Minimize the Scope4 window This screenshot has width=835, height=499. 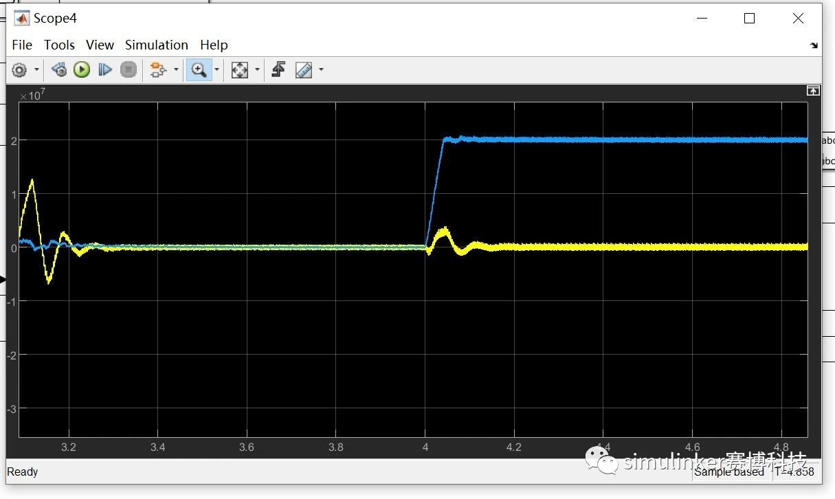coord(702,19)
